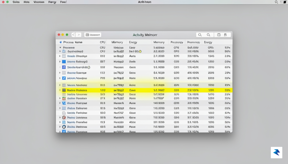Expand the row with CPU value 815

click(60, 85)
